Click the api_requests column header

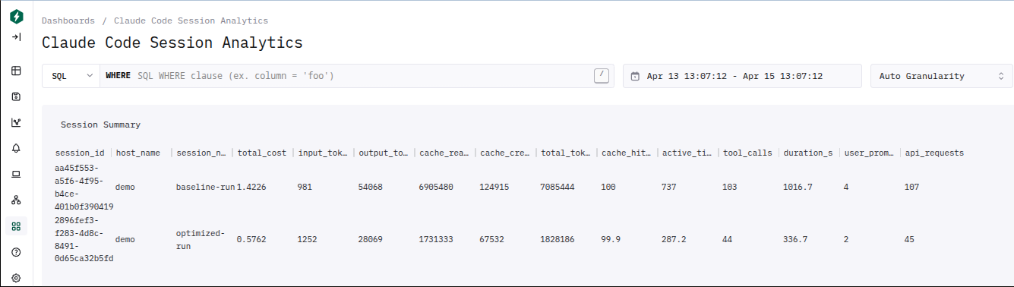(934, 153)
